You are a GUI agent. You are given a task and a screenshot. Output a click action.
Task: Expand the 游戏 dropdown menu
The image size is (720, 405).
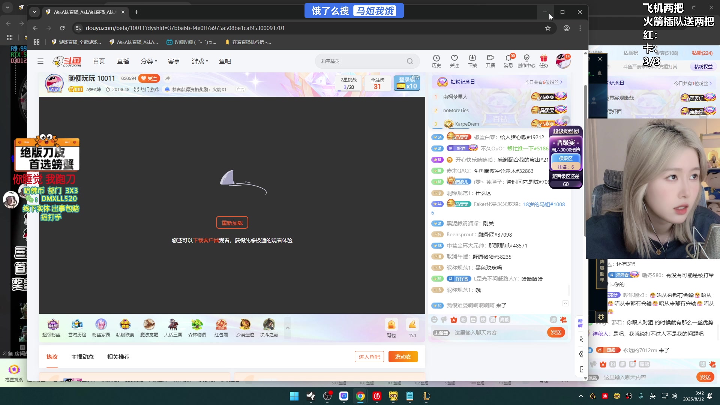pyautogui.click(x=200, y=61)
